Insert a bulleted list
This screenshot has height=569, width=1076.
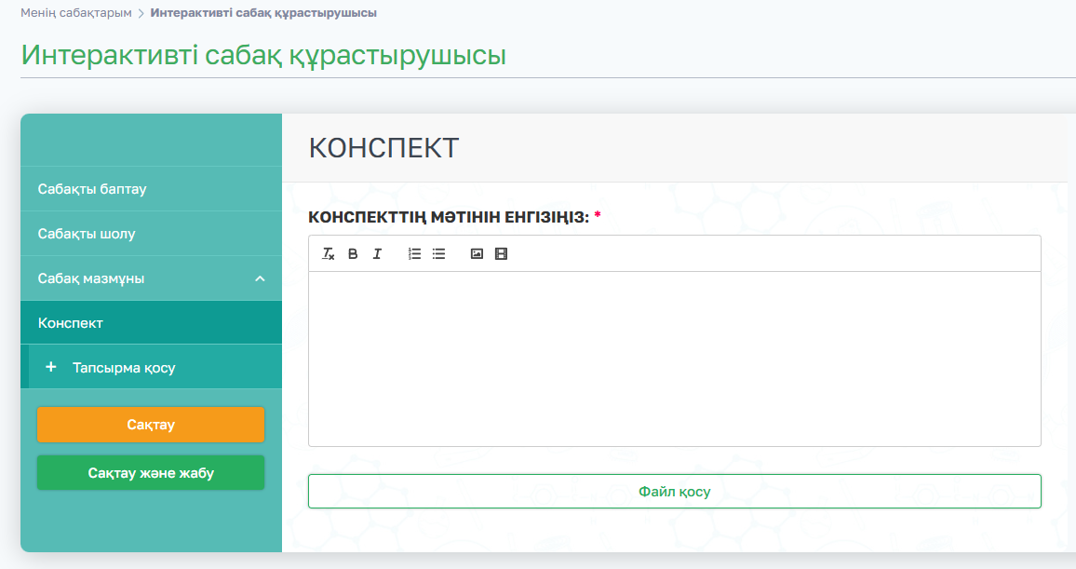pos(439,253)
